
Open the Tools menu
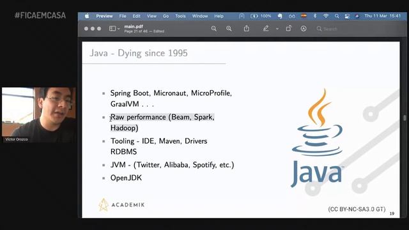180,16
